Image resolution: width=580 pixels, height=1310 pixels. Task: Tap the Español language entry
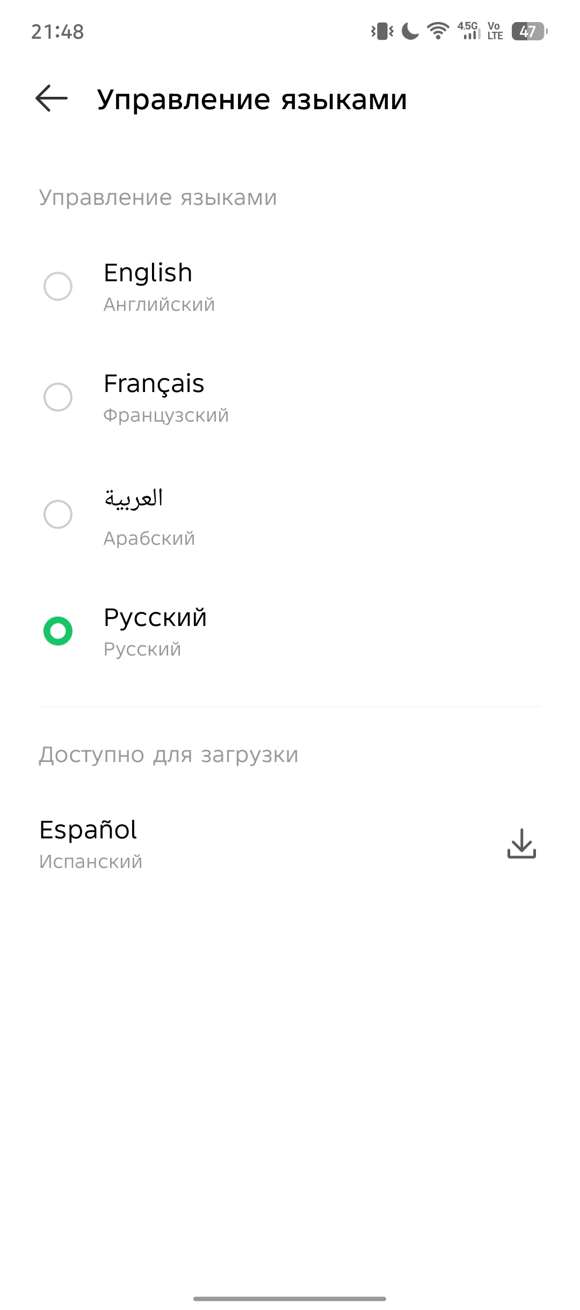point(89,830)
